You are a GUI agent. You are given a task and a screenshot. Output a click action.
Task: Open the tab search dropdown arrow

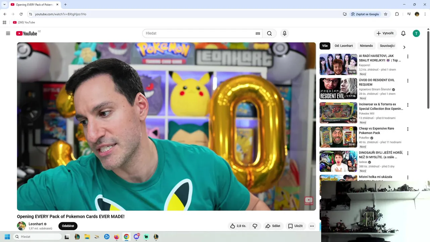pos(4,5)
